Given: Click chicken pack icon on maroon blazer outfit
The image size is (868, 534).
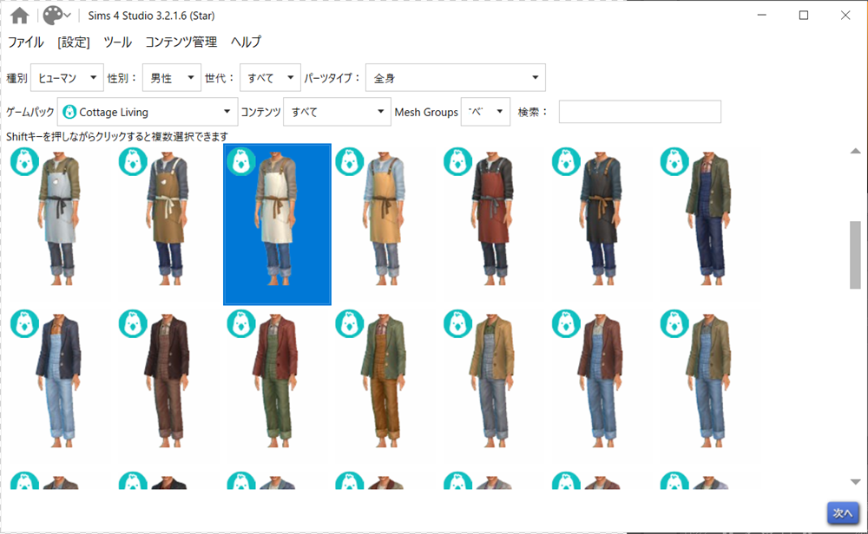Looking at the screenshot, I should point(566,323).
